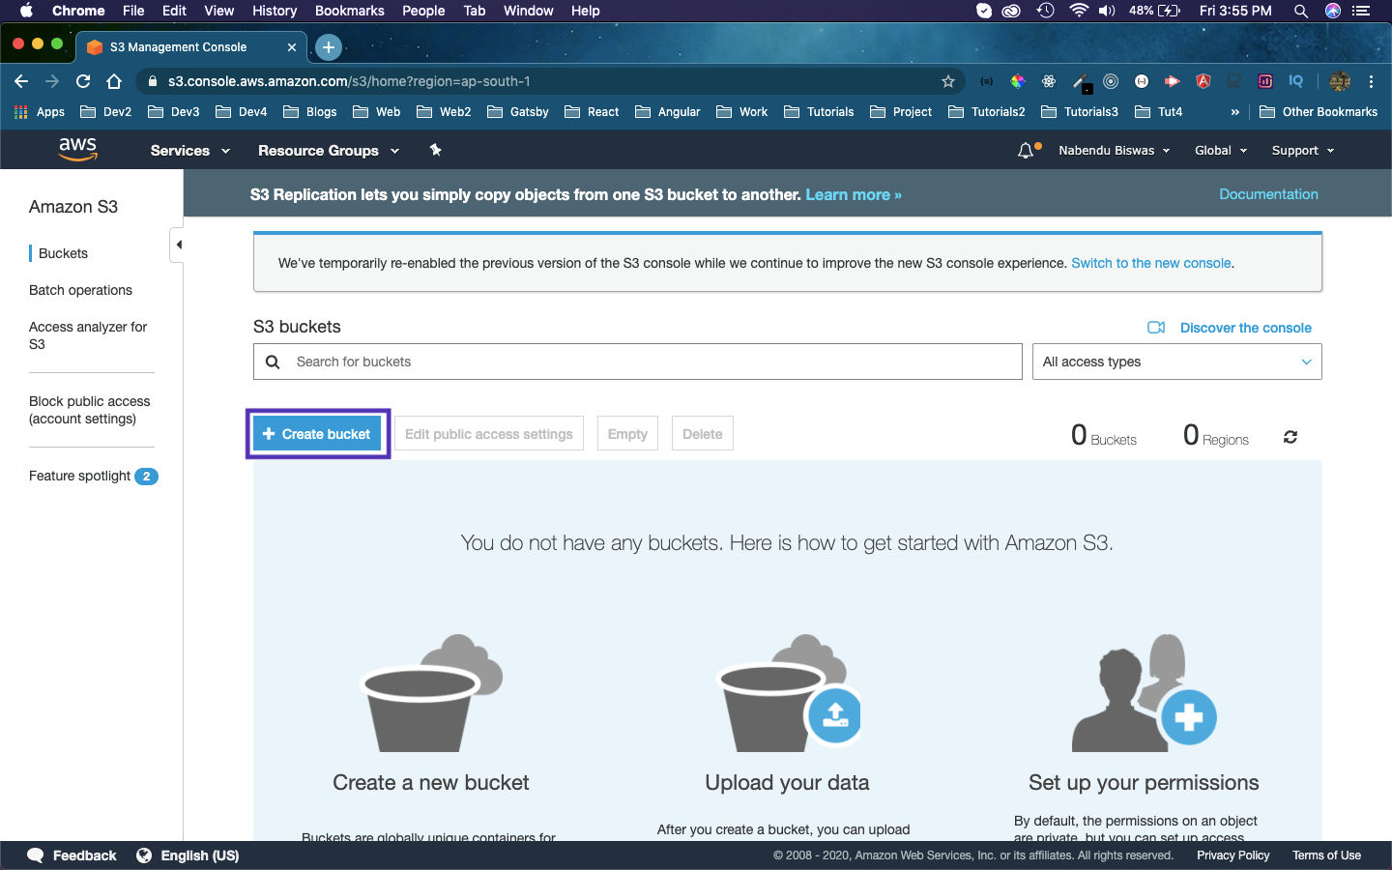Open the Time Machine menu bar icon
This screenshot has width=1392, height=870.
point(1045,11)
